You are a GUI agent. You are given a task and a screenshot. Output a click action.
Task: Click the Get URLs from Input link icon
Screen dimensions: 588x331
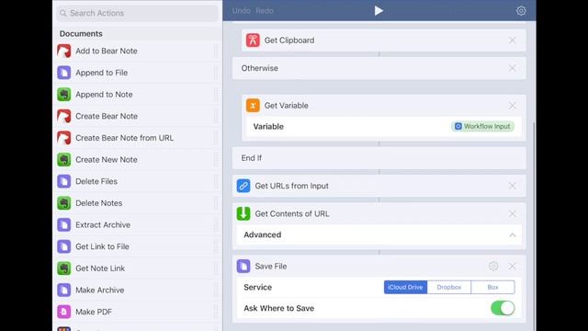pos(243,186)
